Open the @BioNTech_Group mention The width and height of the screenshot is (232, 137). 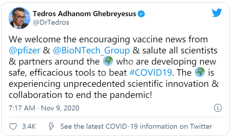[91, 51]
